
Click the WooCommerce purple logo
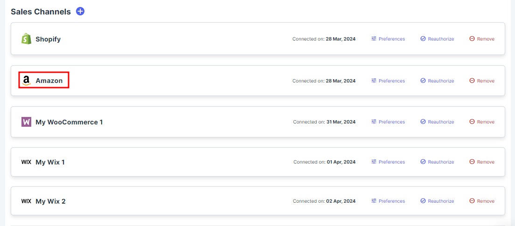click(x=26, y=122)
